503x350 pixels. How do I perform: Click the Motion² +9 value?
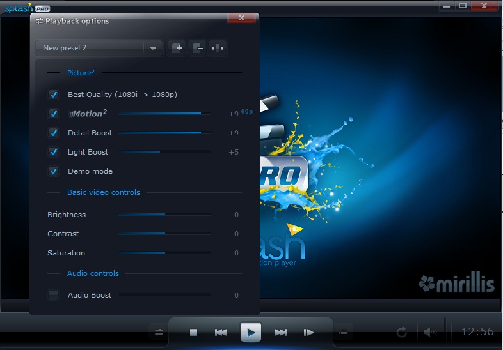(234, 114)
